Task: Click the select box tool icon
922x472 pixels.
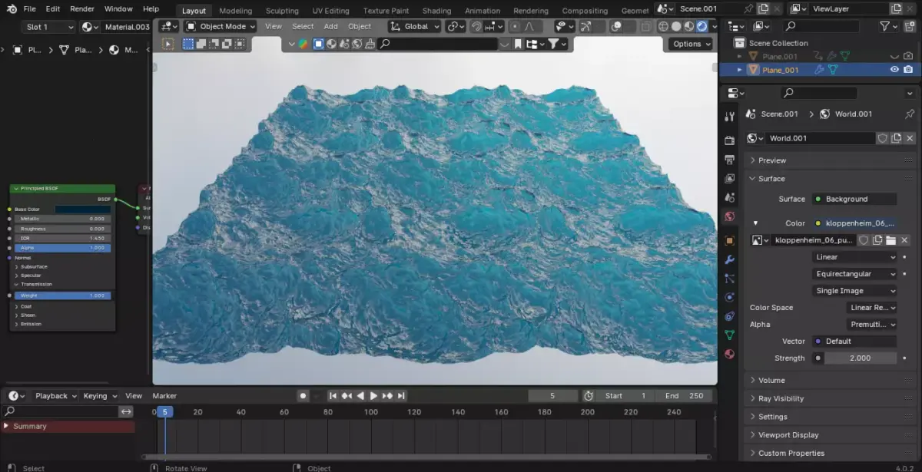Action: (168, 44)
